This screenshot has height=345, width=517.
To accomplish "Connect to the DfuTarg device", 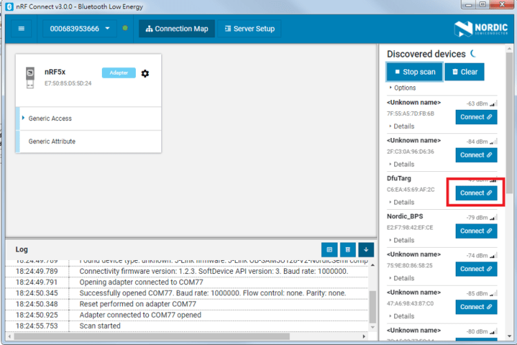I will pos(476,193).
